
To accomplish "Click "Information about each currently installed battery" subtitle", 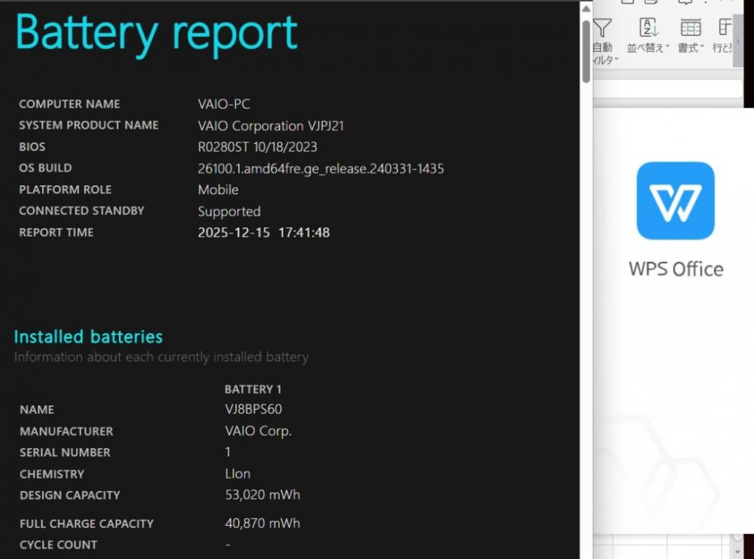I will point(161,357).
